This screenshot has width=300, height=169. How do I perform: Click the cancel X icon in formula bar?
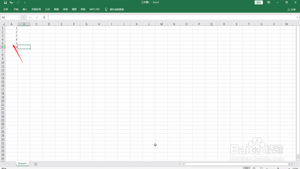coord(30,17)
